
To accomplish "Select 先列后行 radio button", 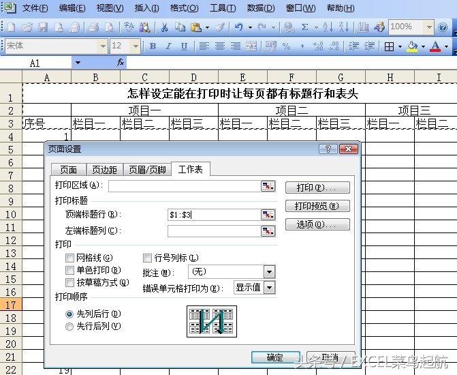I will 69,314.
